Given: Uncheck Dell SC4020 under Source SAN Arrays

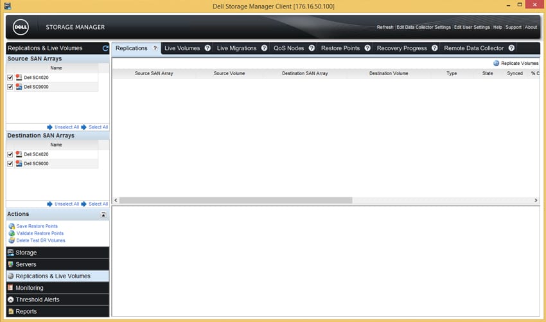Looking at the screenshot, I should point(10,77).
